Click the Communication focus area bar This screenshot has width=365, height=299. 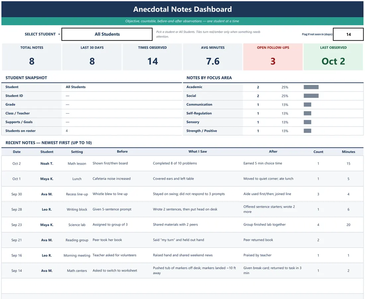[x=308, y=105]
